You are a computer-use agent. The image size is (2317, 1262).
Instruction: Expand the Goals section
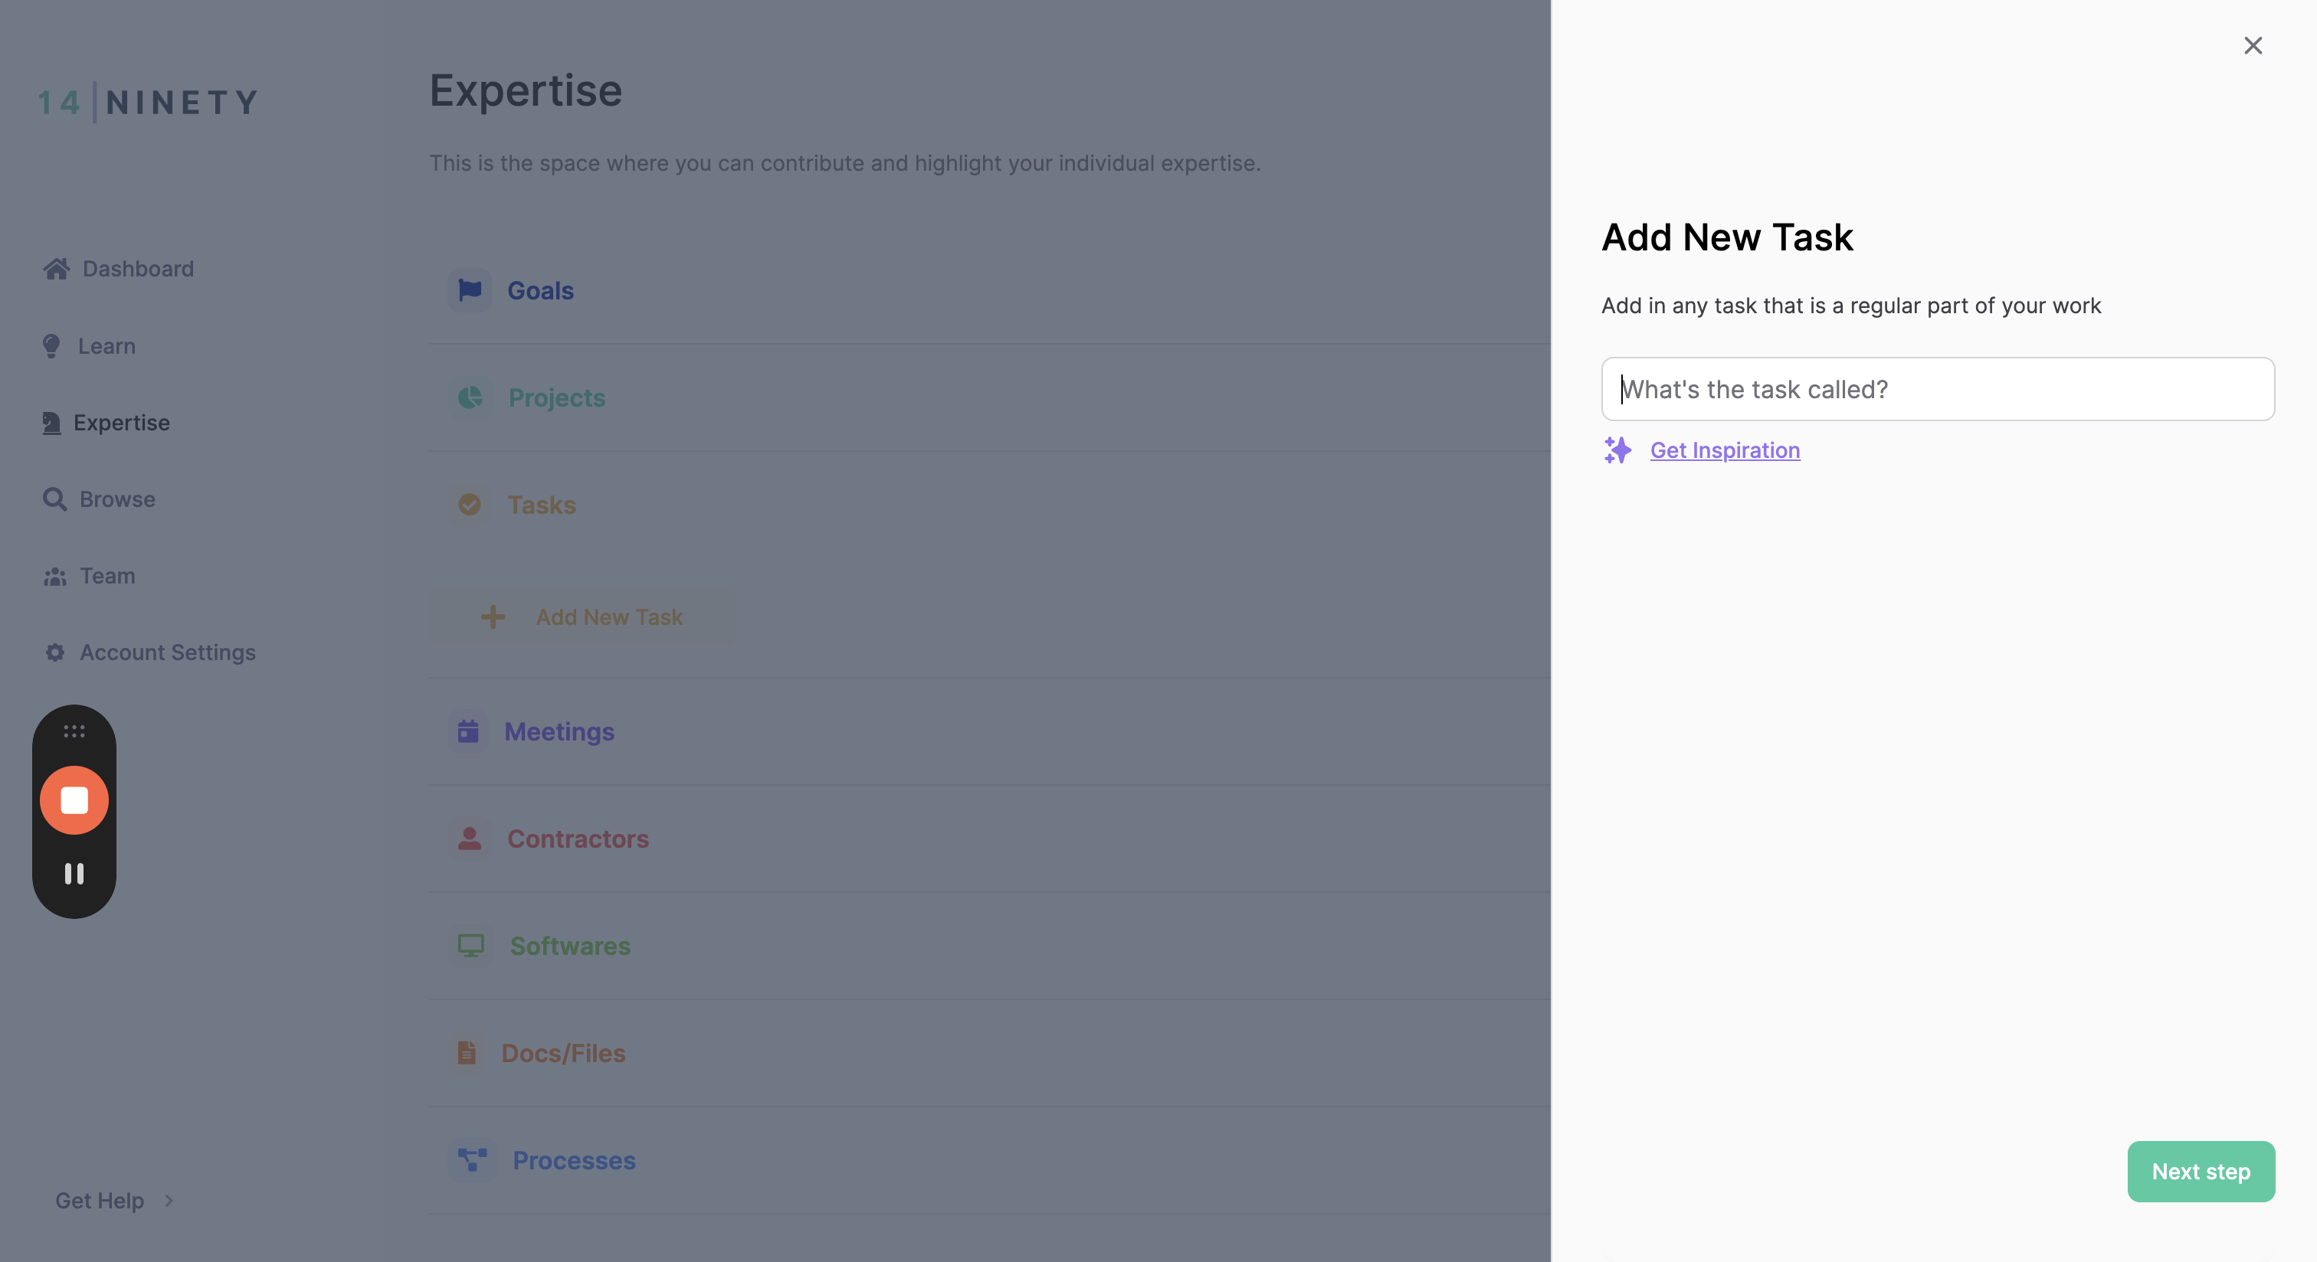[x=539, y=290]
